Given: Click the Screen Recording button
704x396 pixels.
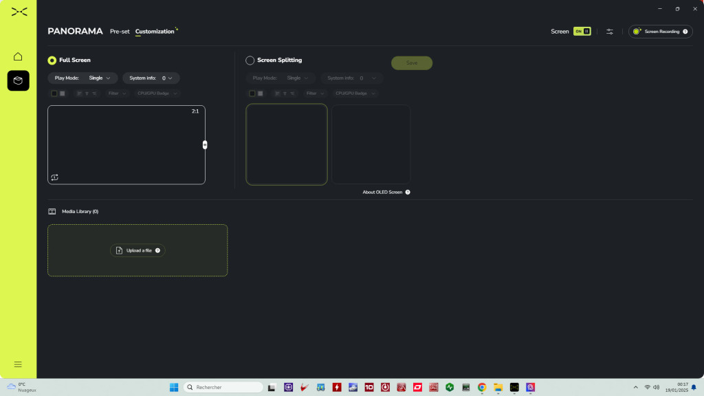Looking at the screenshot, I should tap(661, 32).
